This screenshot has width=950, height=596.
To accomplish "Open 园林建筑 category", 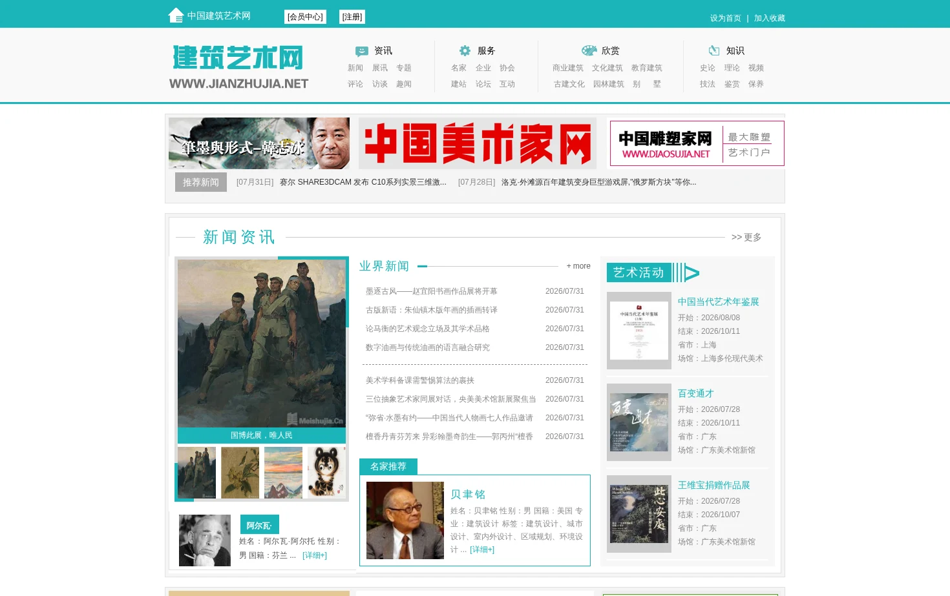I will [609, 84].
